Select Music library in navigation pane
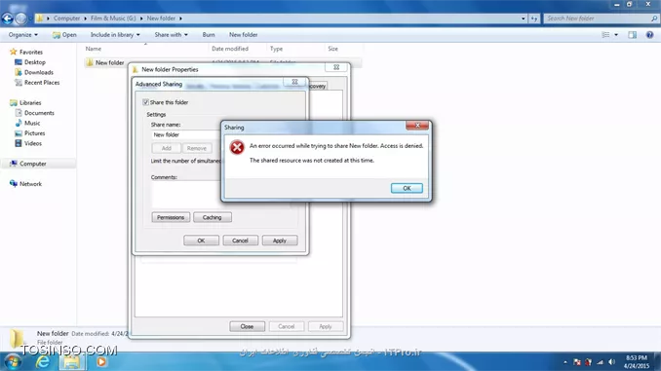The width and height of the screenshot is (661, 371). pos(32,123)
